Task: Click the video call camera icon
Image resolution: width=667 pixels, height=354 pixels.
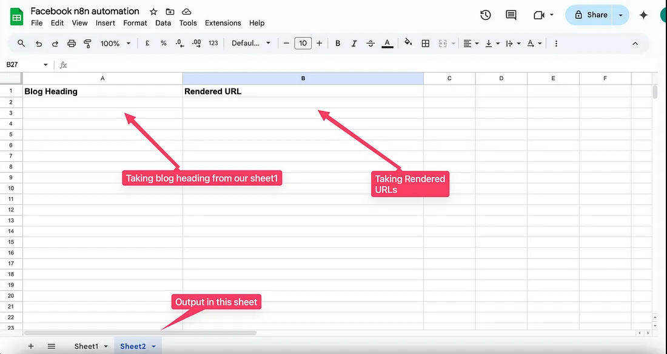Action: (x=539, y=15)
